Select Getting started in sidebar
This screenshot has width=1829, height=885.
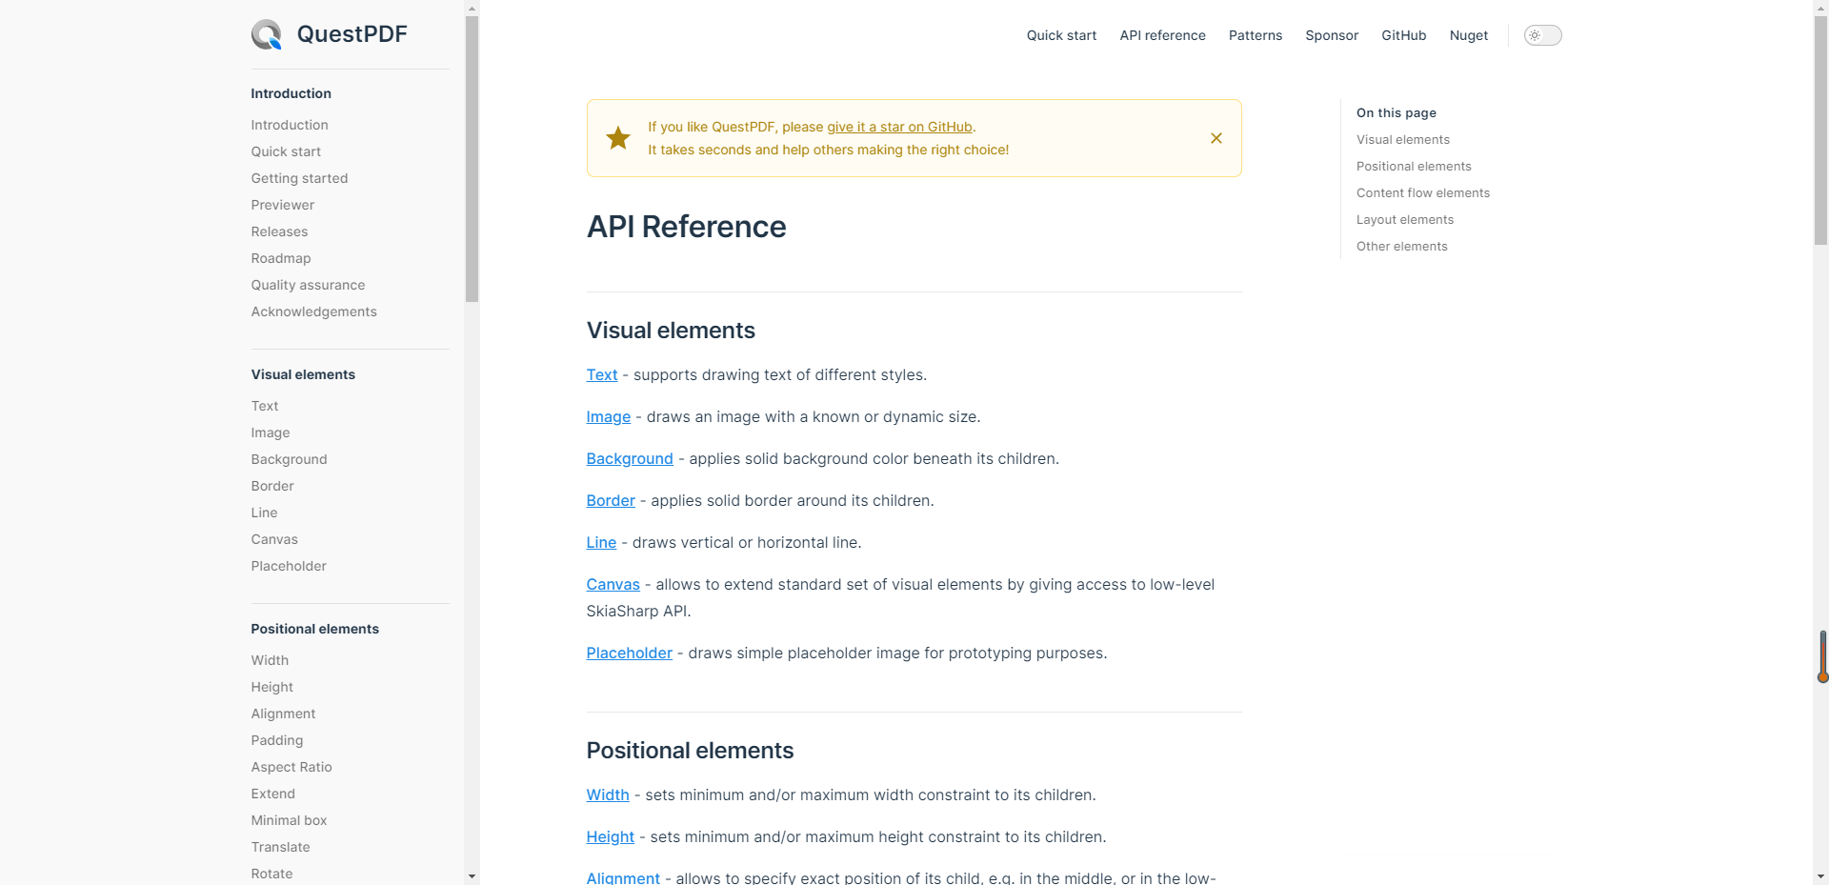click(x=299, y=178)
